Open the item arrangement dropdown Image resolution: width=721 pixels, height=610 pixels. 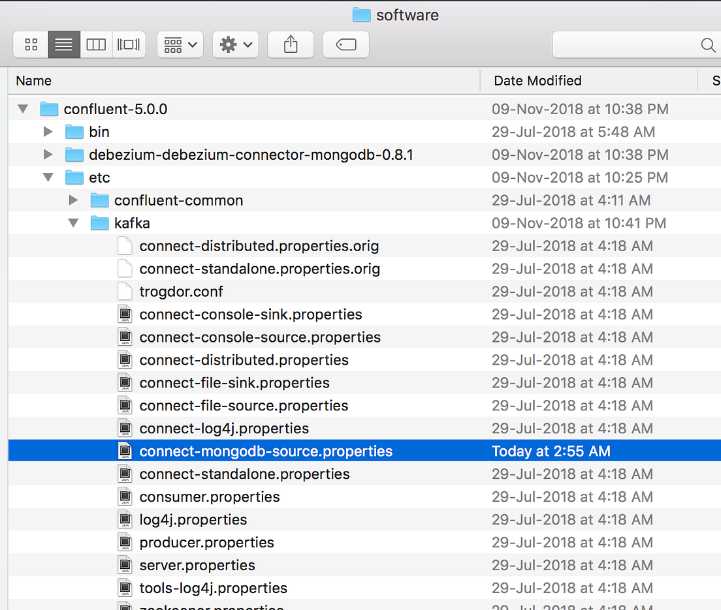click(180, 44)
